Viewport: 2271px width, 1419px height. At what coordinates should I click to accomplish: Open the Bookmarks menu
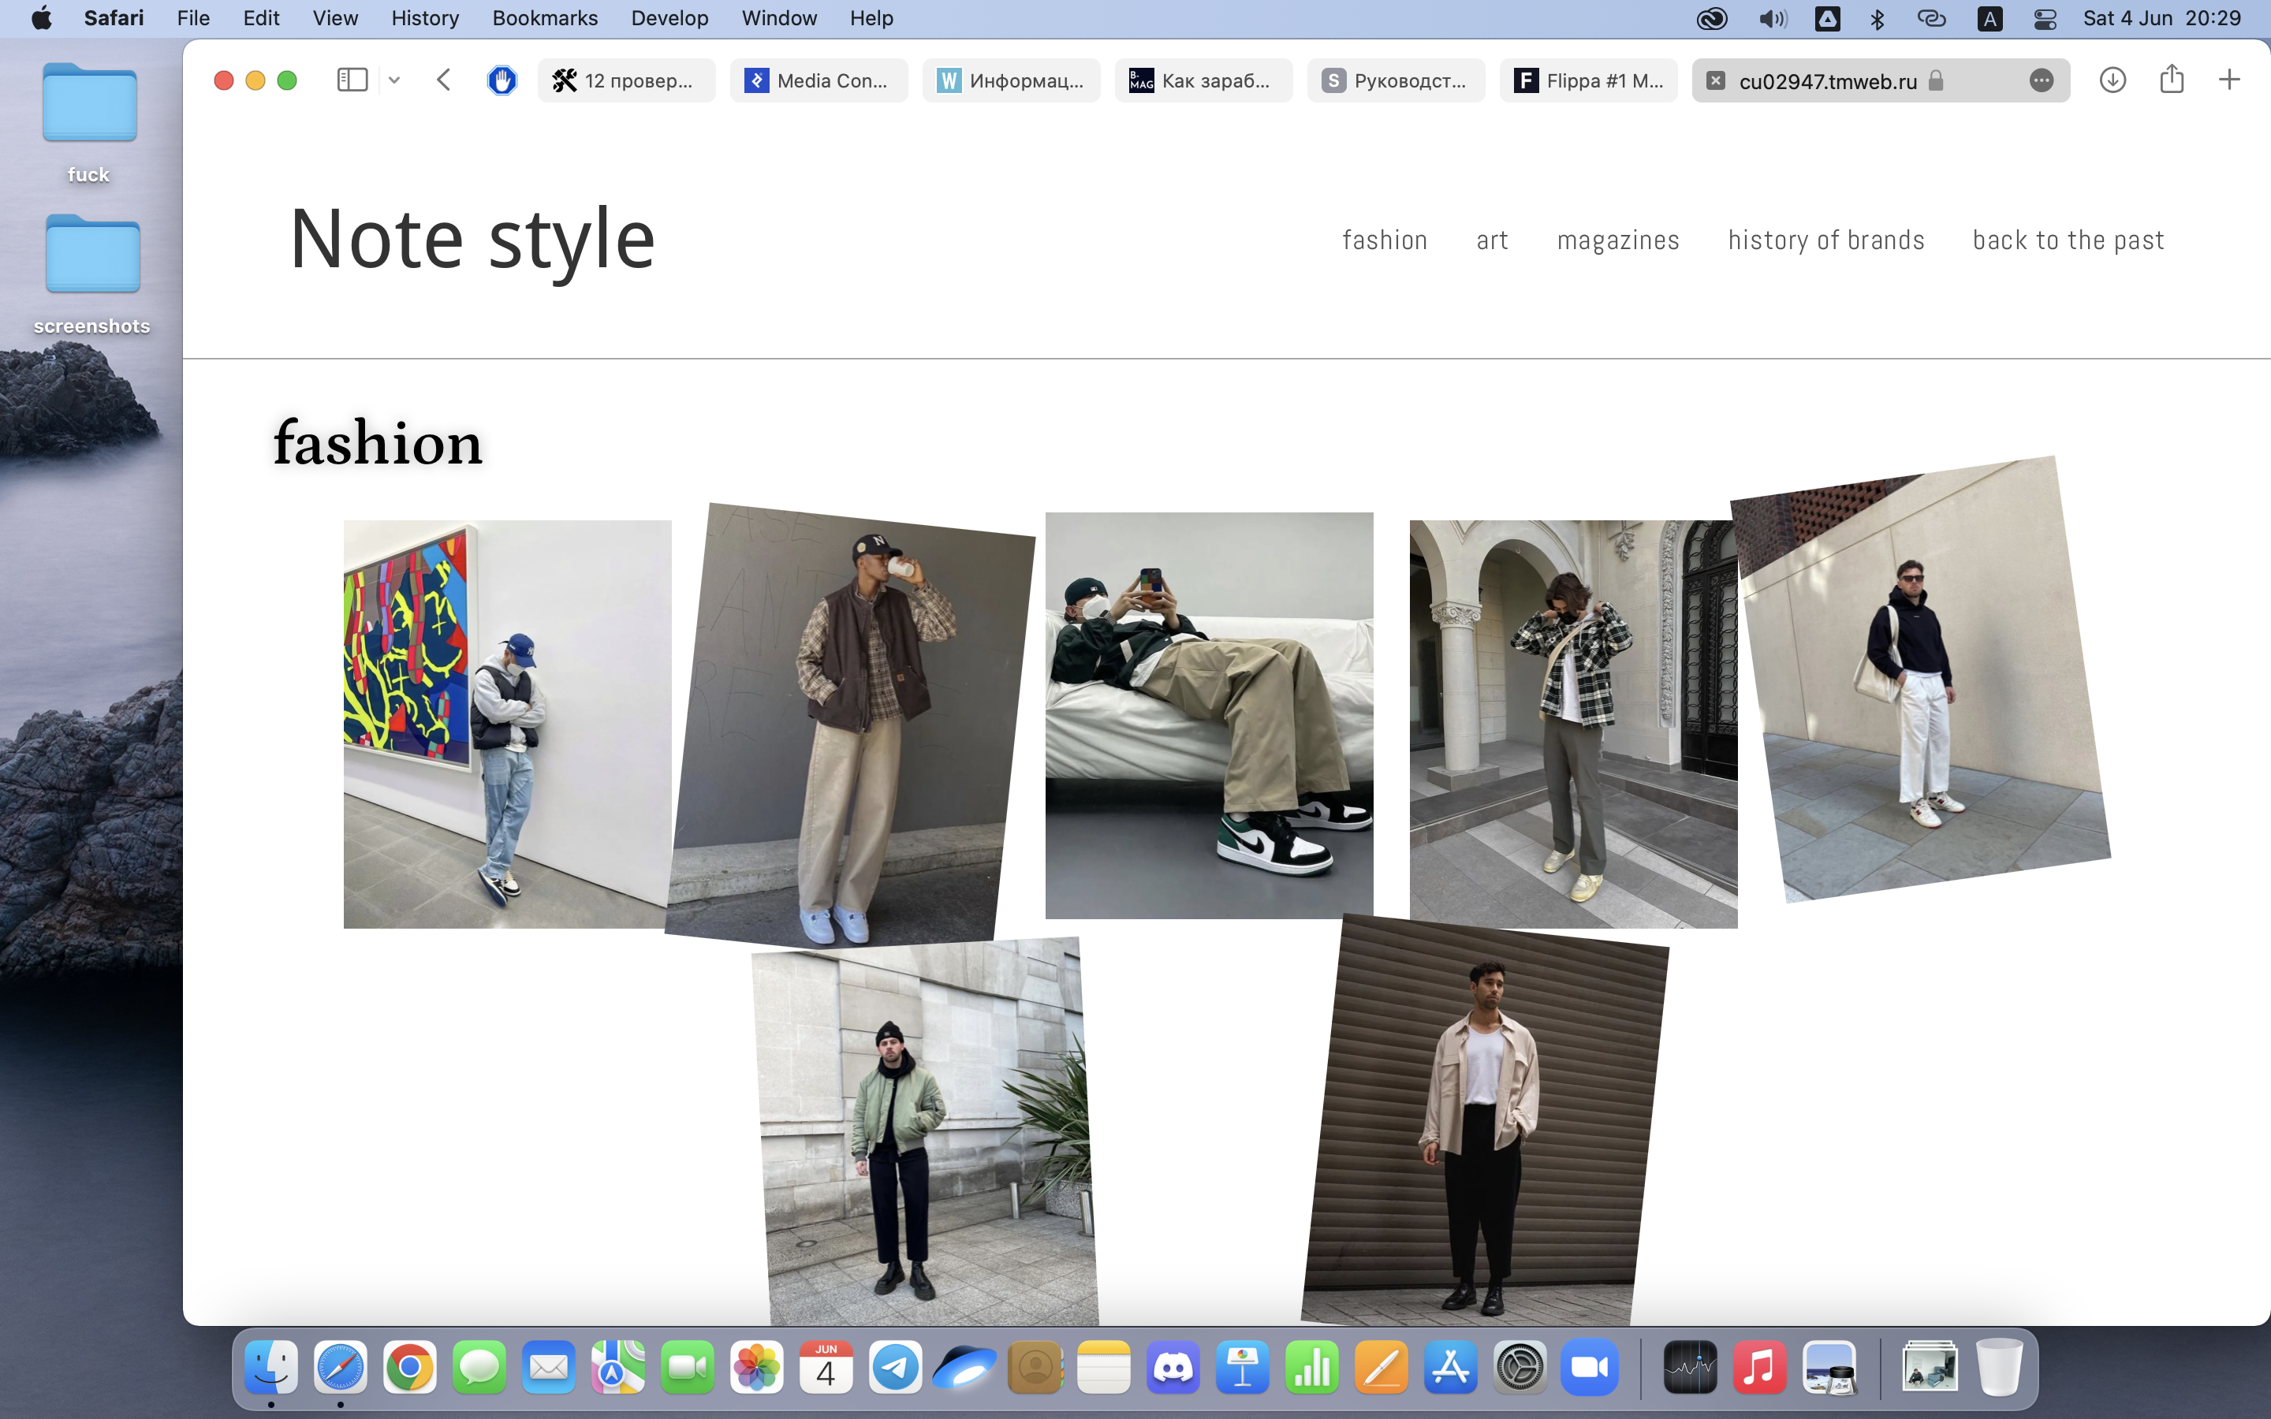pos(544,18)
